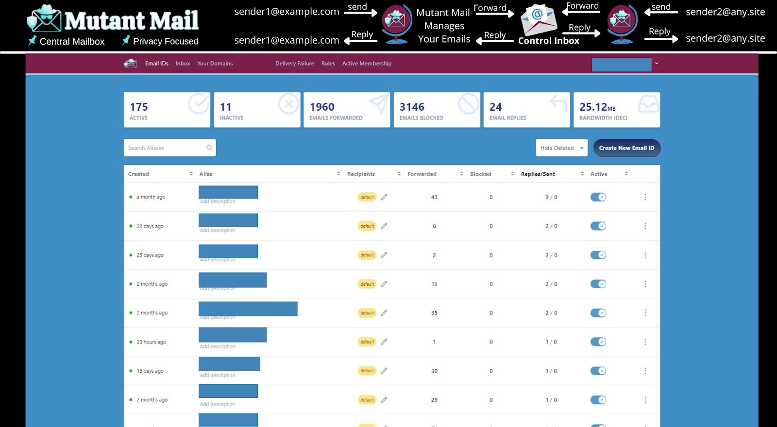Click the 1960 Emails Forwarded stats card
Viewport: 777px width, 427px height.
pyautogui.click(x=347, y=110)
